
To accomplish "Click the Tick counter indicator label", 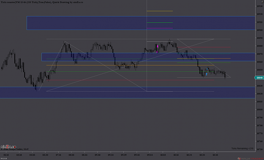I will point(42,2).
